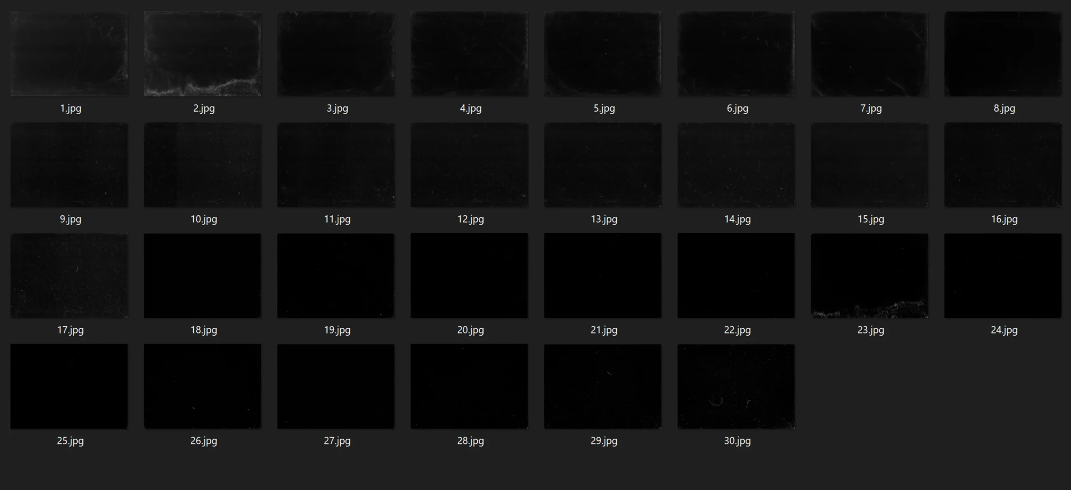Open the 2.jpg dust texture thumbnail

pyautogui.click(x=202, y=54)
